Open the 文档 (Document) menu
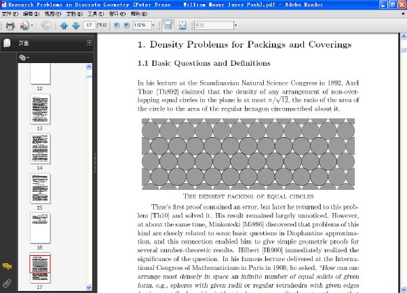 coord(74,14)
